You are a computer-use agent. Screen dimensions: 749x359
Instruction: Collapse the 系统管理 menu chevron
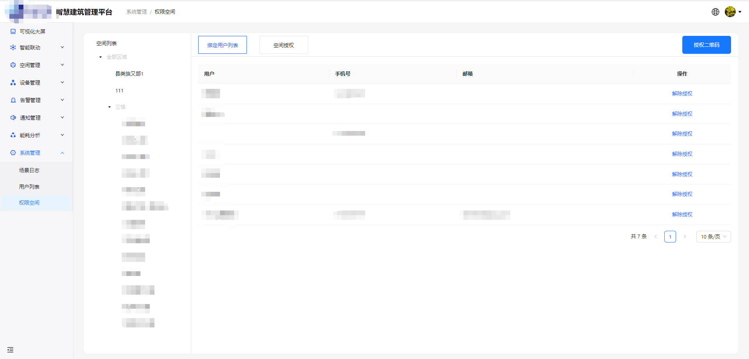click(62, 153)
